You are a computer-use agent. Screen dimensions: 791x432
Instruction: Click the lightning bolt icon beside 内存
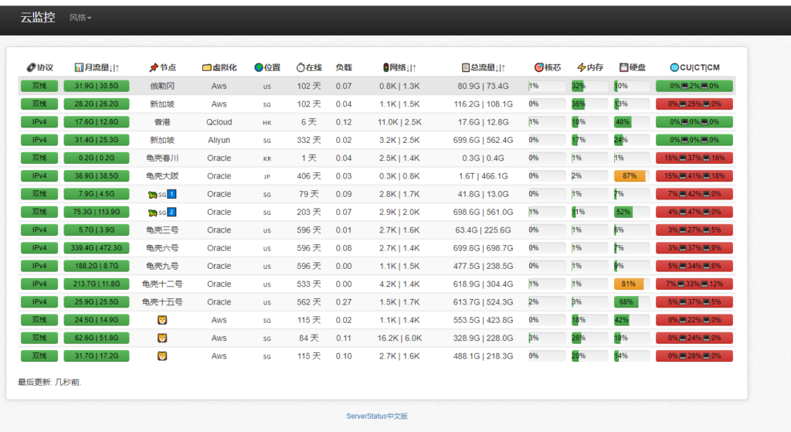(581, 68)
